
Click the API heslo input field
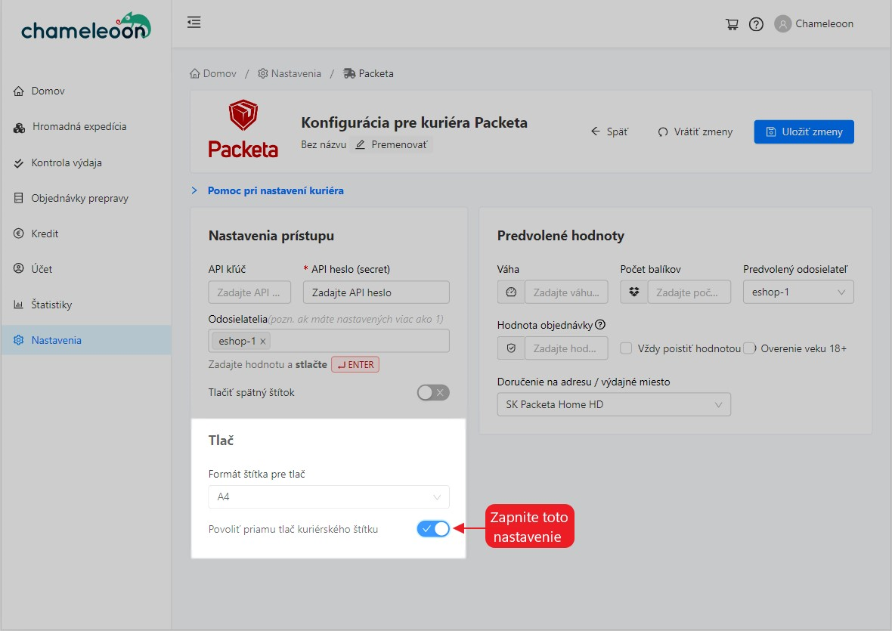coord(376,292)
